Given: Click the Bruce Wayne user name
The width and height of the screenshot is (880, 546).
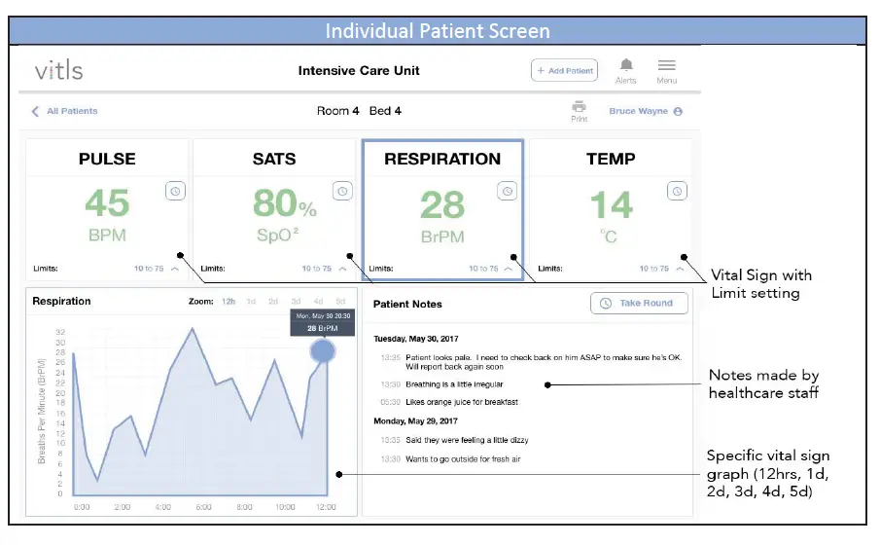Looking at the screenshot, I should point(638,111).
